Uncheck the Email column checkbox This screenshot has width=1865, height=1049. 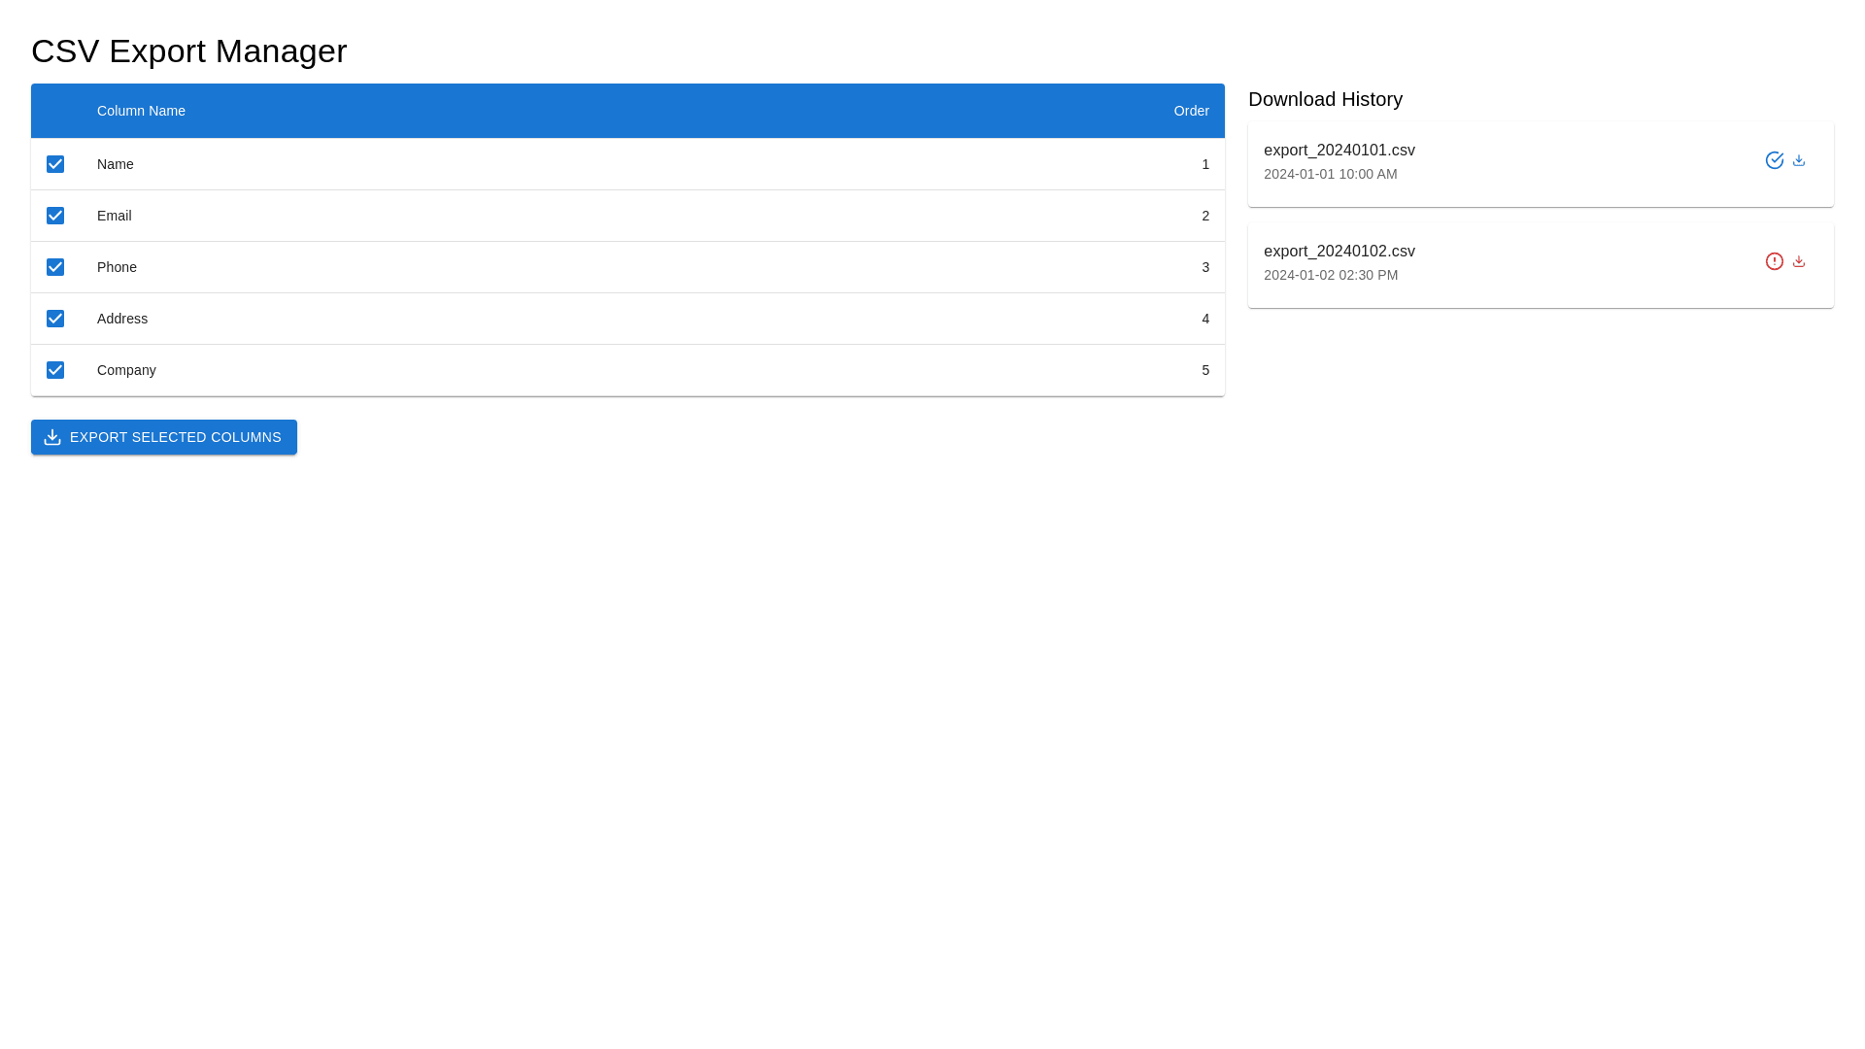coord(55,216)
